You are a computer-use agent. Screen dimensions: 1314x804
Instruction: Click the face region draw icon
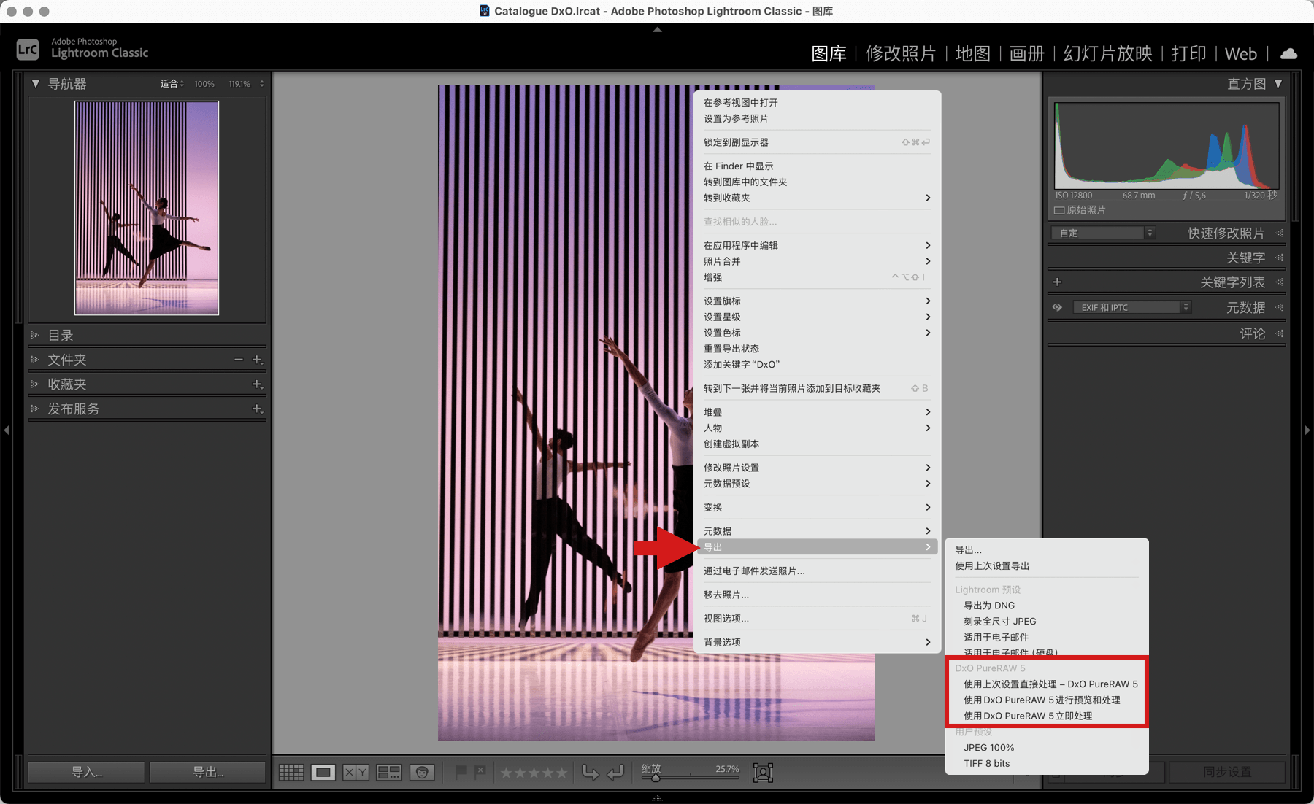pyautogui.click(x=763, y=772)
